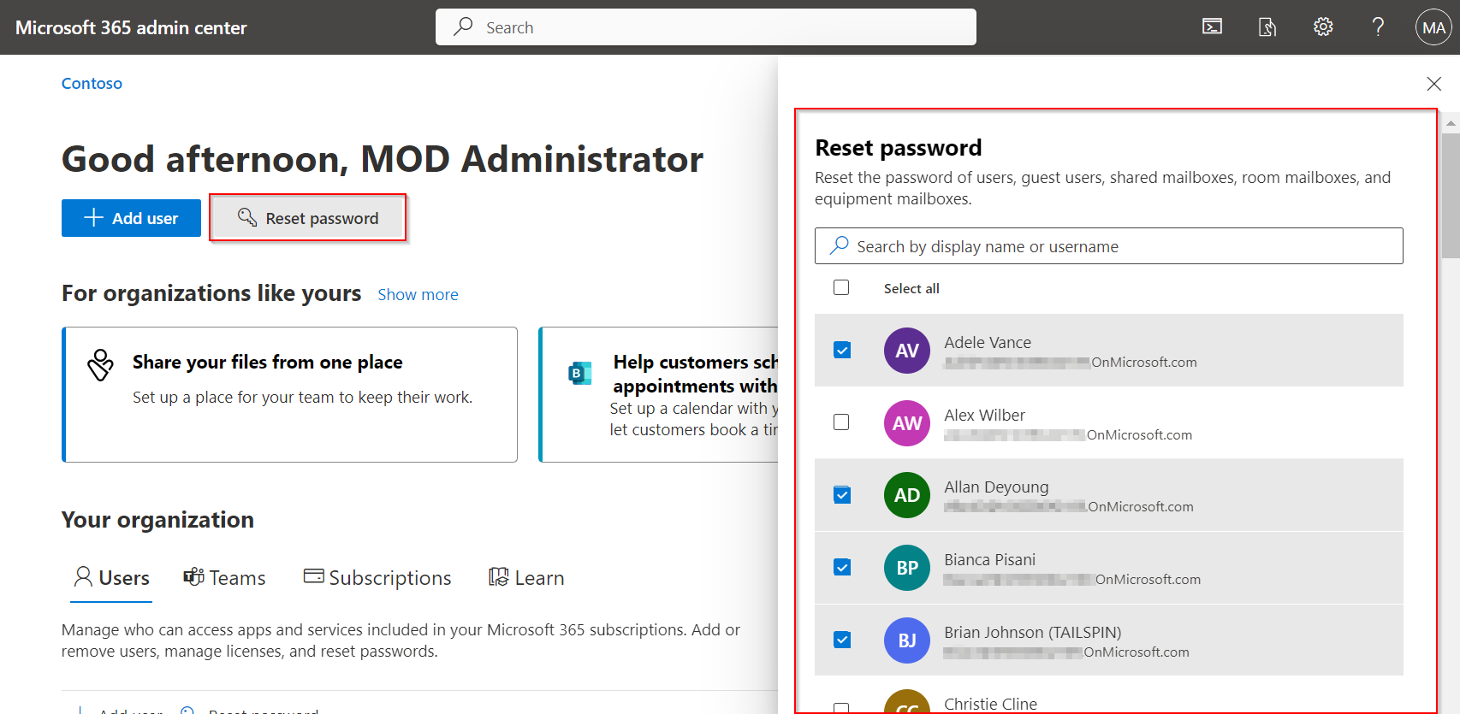
Task: Switch to the Teams tab
Action: click(x=224, y=578)
